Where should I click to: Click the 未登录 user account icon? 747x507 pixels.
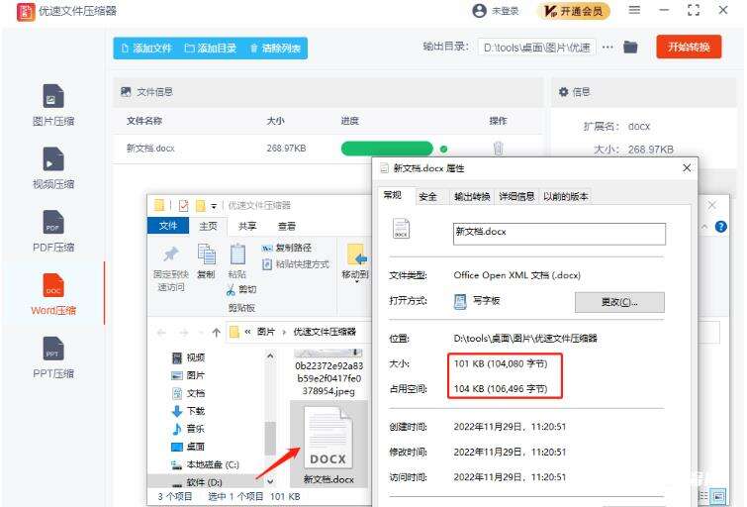point(479,11)
